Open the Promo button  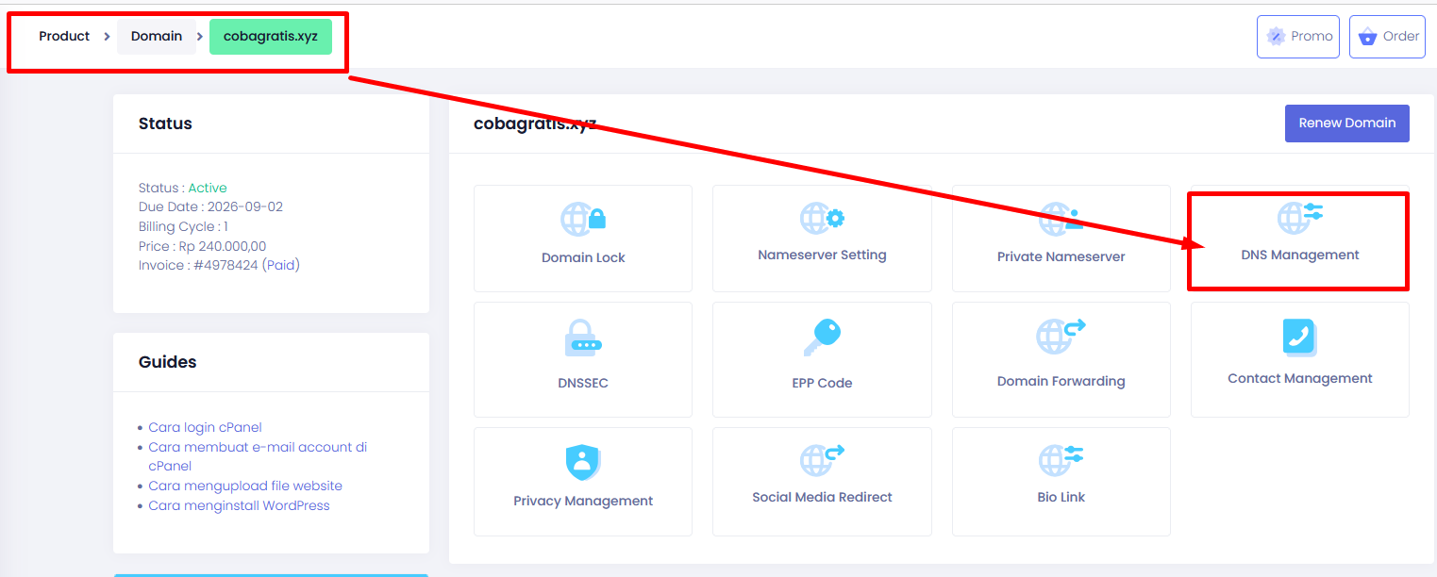(x=1297, y=37)
